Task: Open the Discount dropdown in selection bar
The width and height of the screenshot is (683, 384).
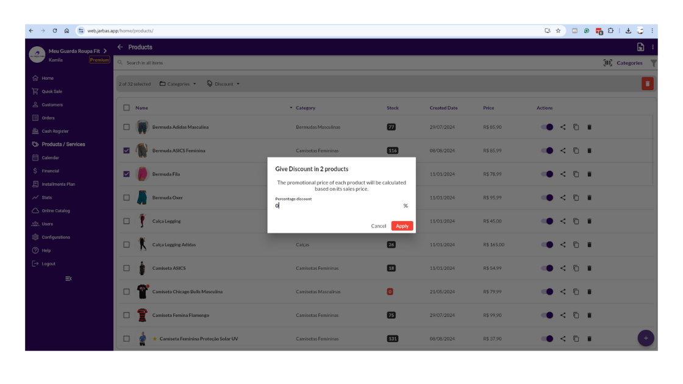Action: [223, 84]
